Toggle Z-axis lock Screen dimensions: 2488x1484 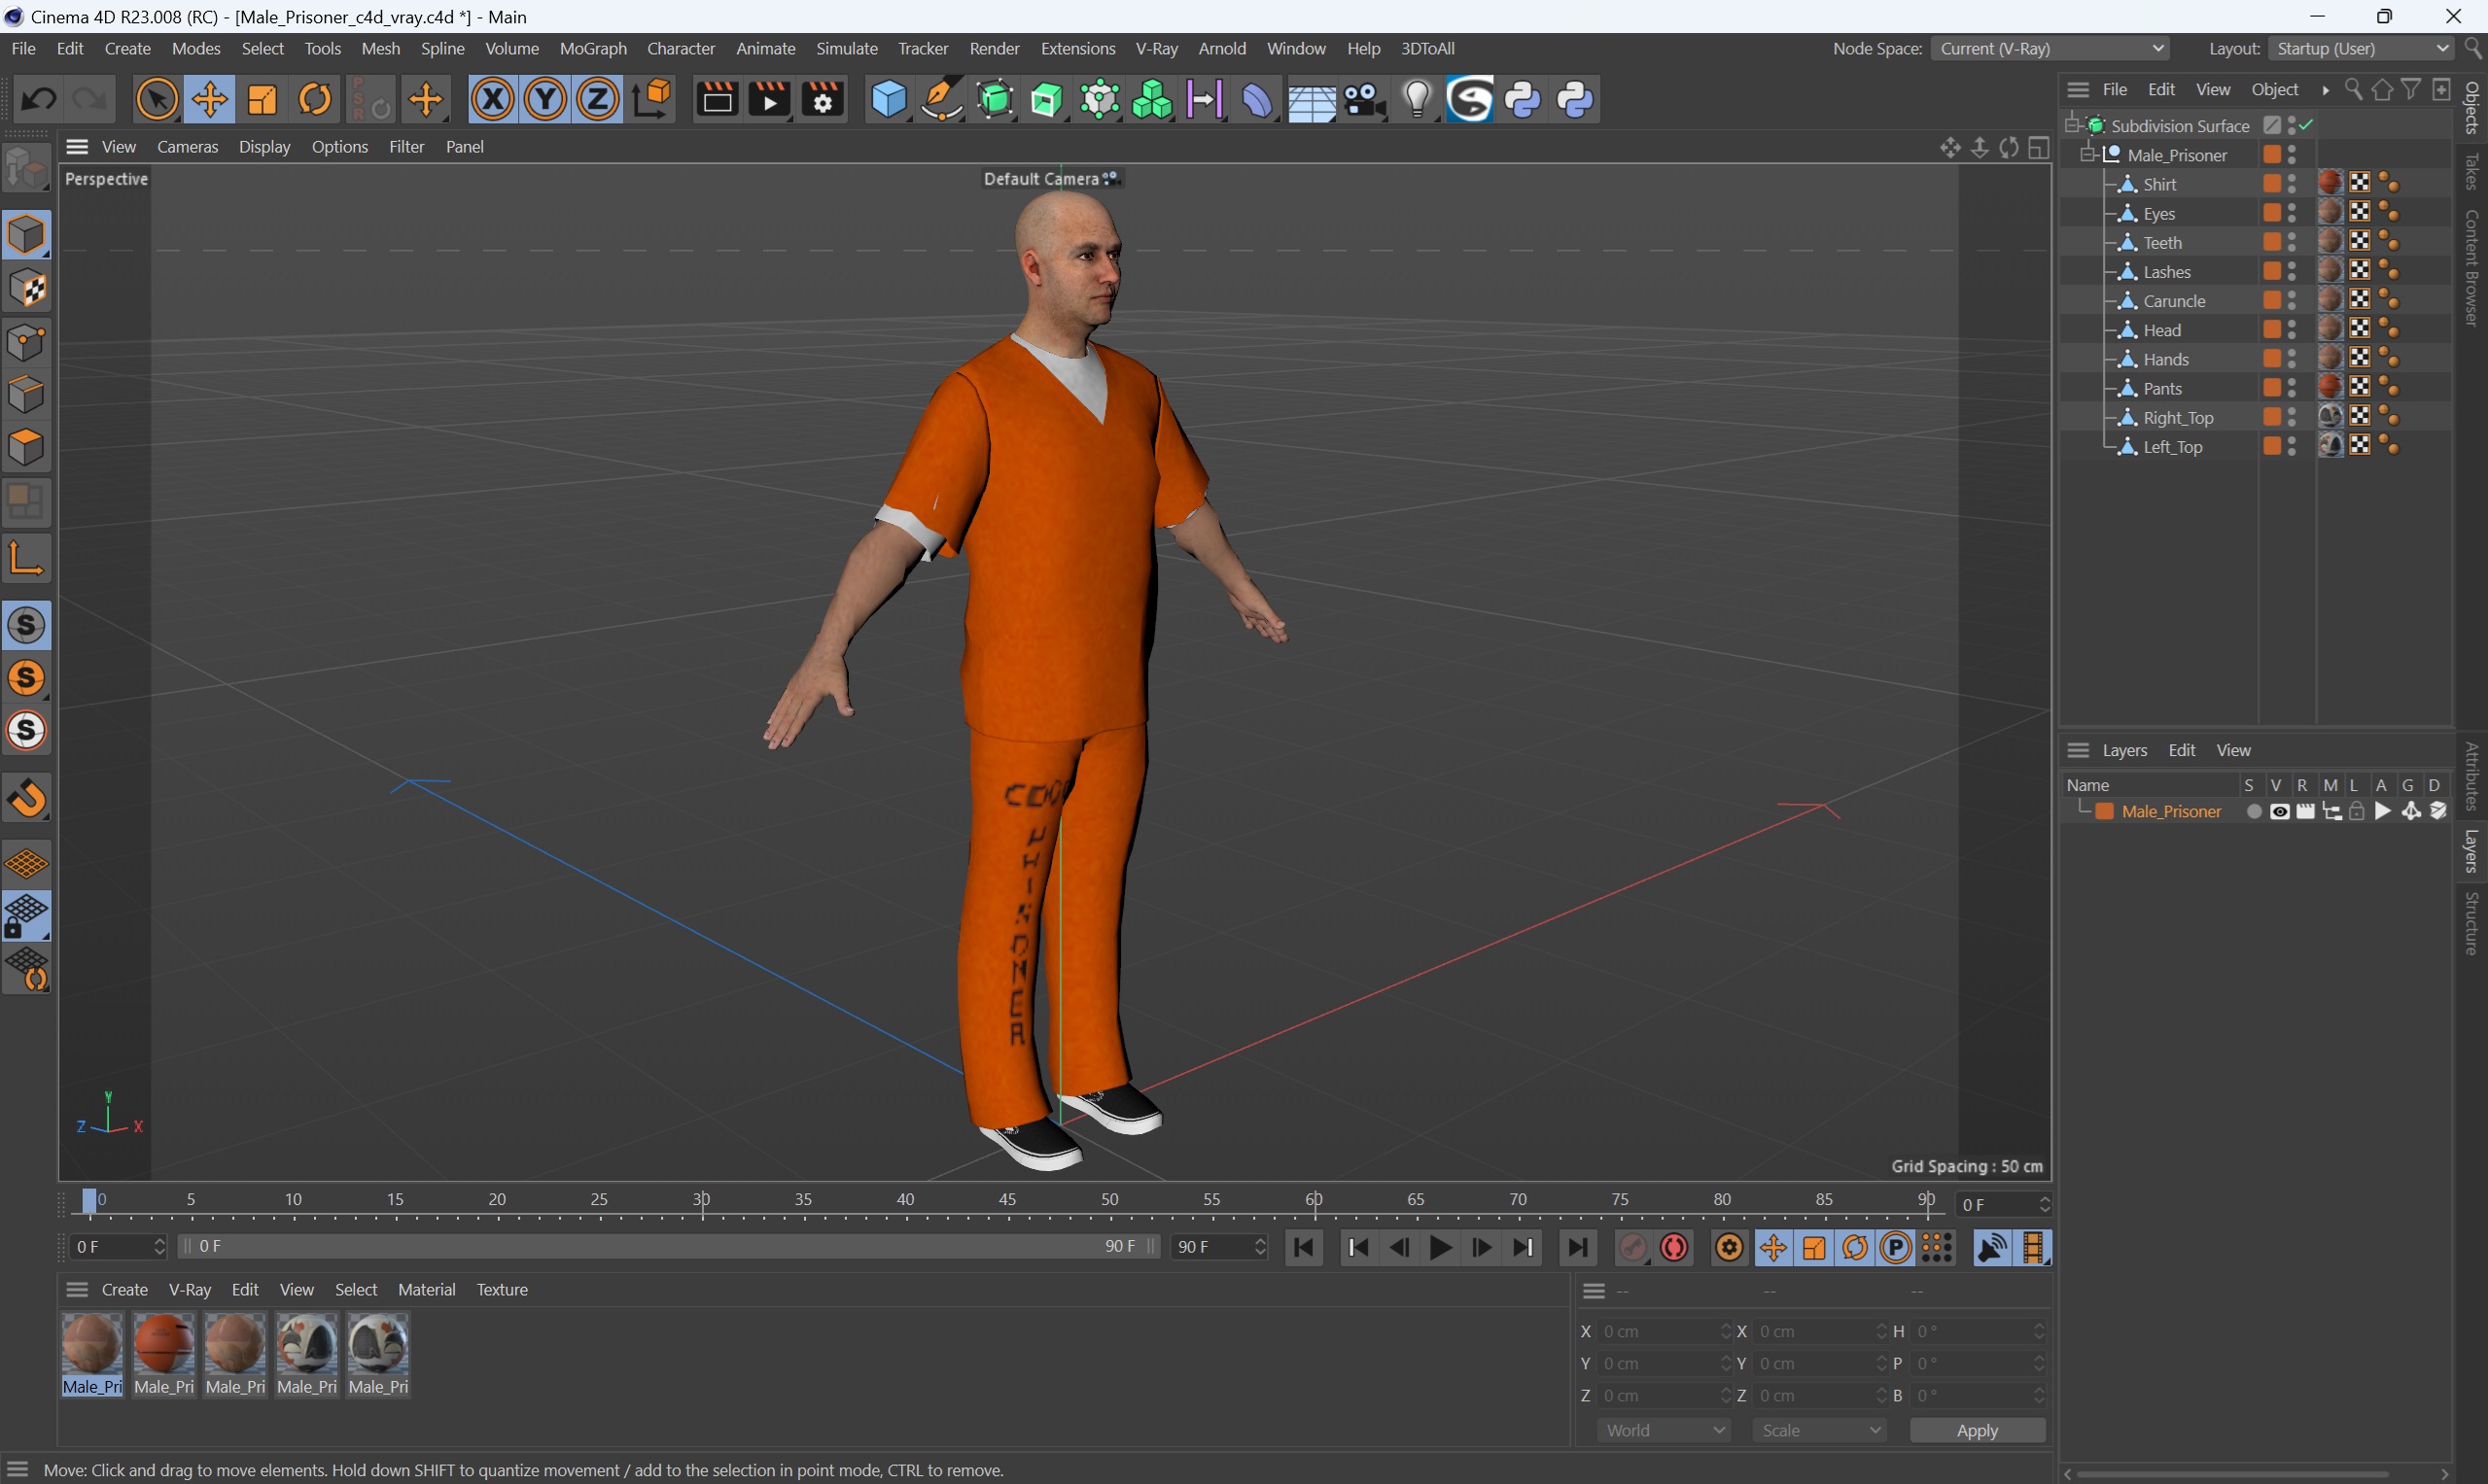[x=598, y=99]
